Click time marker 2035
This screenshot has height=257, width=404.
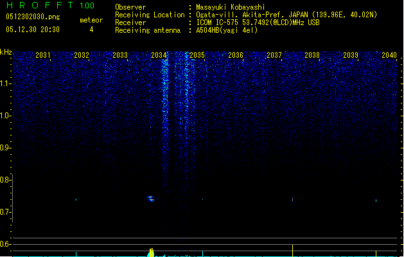pos(197,55)
